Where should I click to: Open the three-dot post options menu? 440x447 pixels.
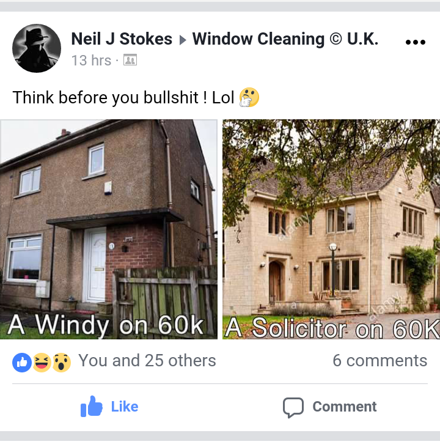(415, 42)
